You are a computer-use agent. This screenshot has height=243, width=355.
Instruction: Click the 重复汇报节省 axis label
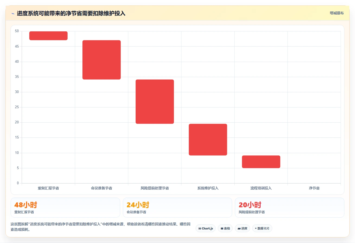48,188
